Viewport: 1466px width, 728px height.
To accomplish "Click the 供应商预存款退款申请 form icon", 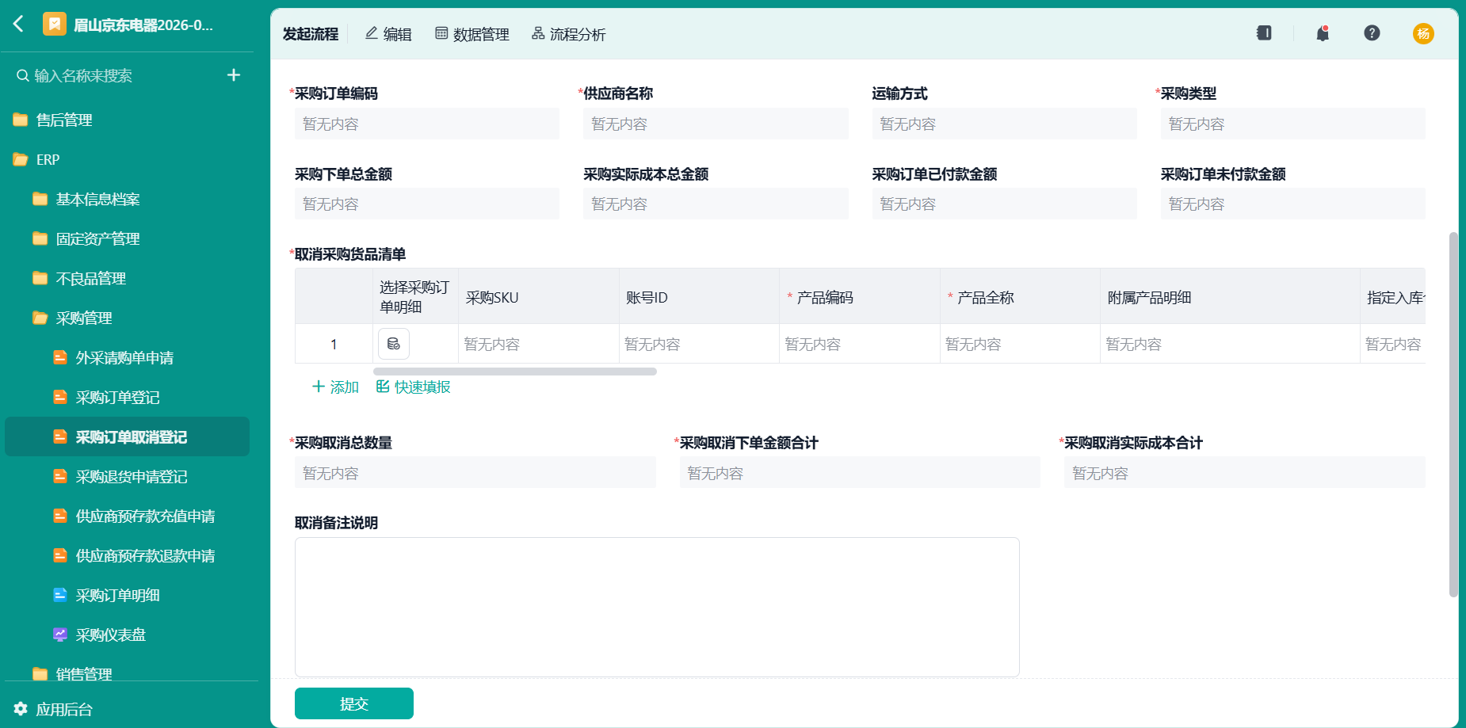I will [x=59, y=555].
